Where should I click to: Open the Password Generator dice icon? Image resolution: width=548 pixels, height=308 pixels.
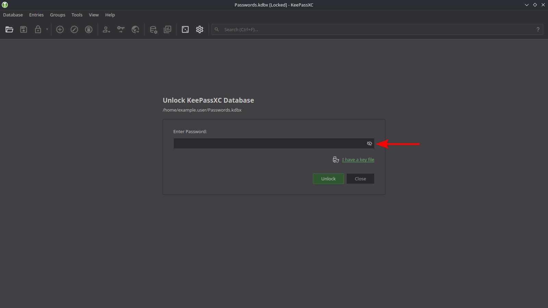click(x=185, y=29)
